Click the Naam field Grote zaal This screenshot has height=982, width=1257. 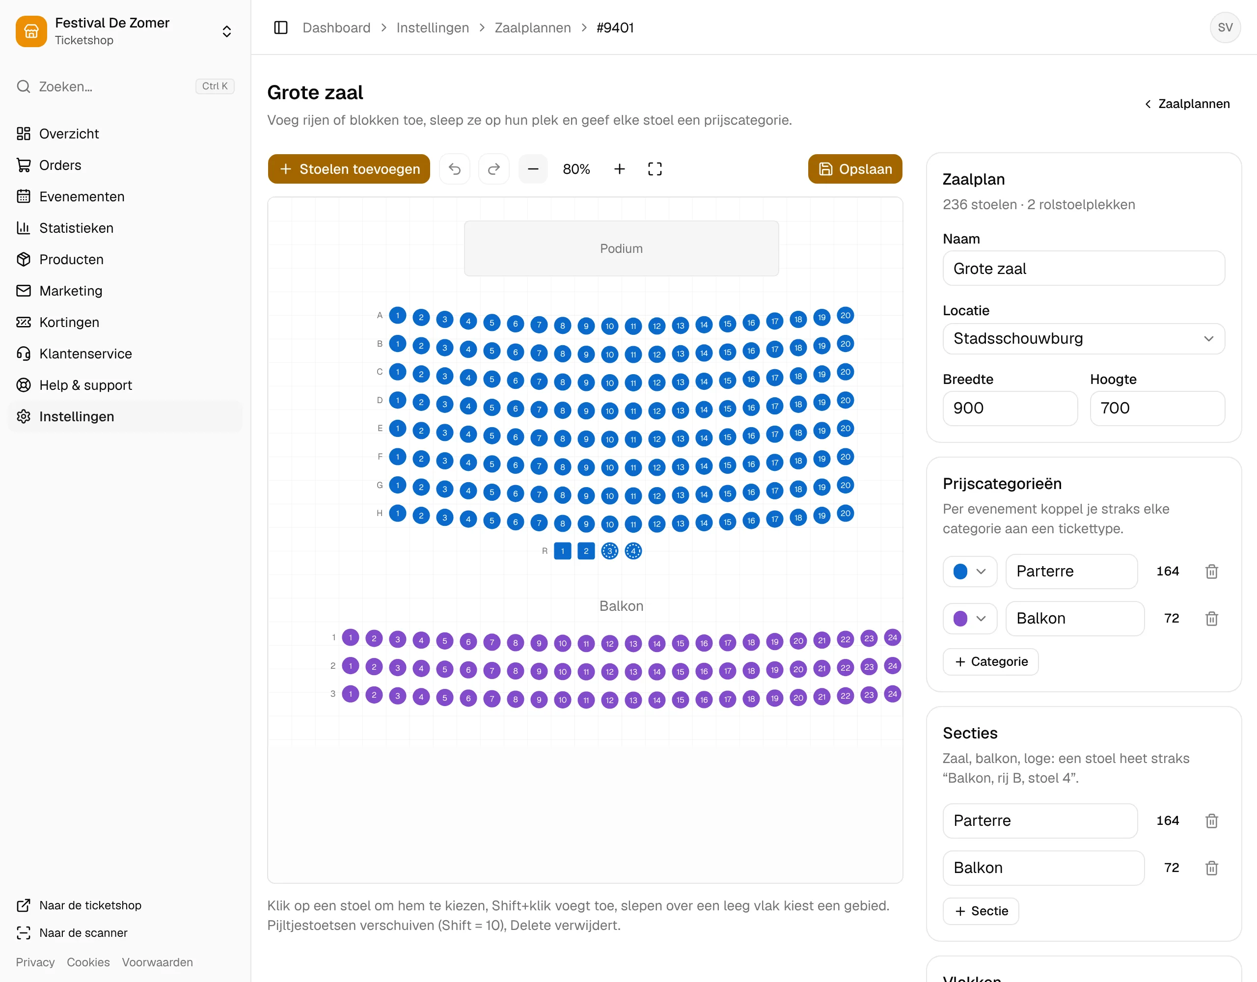(x=1083, y=268)
